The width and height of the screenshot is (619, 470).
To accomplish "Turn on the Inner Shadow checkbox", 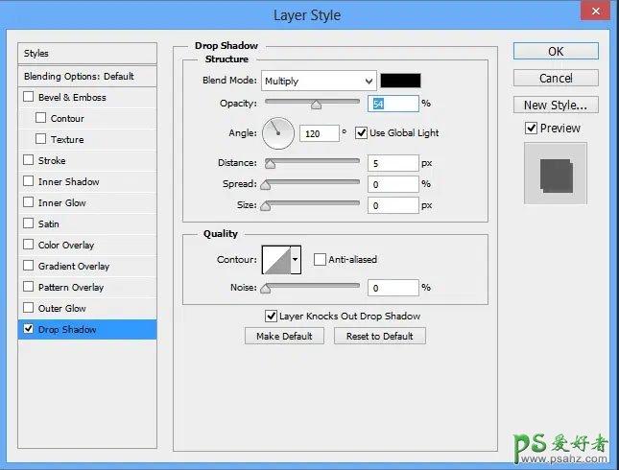I will (29, 181).
